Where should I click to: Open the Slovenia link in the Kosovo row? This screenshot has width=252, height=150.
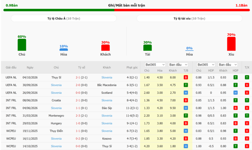tap(56, 138)
